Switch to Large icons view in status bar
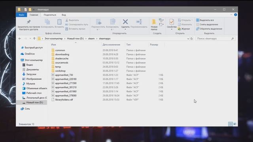 click(235, 124)
